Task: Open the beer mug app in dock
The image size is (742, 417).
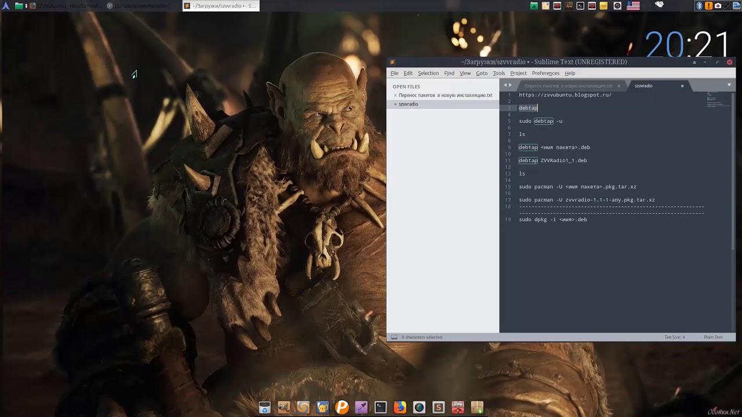Action: click(x=322, y=407)
